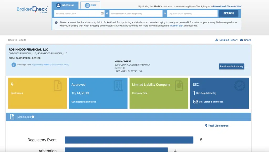Viewport: 269px width, 152px height.
Task: Click the Regulatory Event bar in chart
Action: [129, 140]
